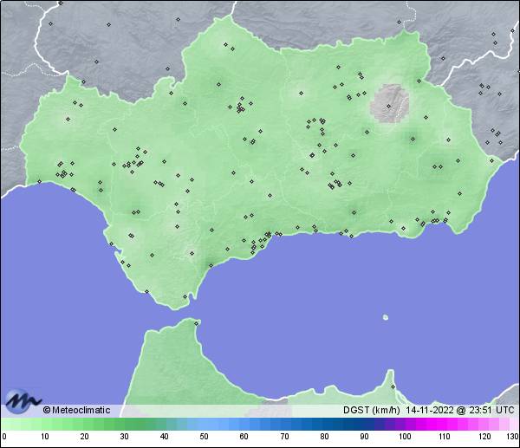Click the 14-11-2022 date stamp
Viewport: 520px width, 448px height.
430,410
